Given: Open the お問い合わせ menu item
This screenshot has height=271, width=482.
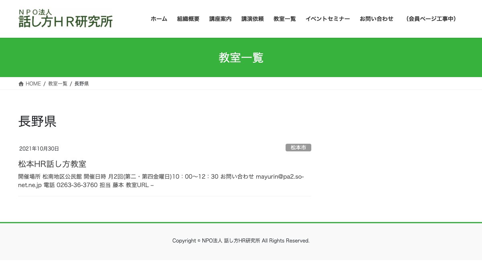Looking at the screenshot, I should tap(377, 19).
